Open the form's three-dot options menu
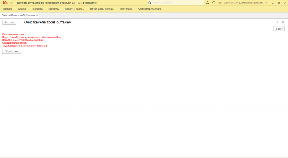The height and width of the screenshot is (158, 288). pos(277,22)
